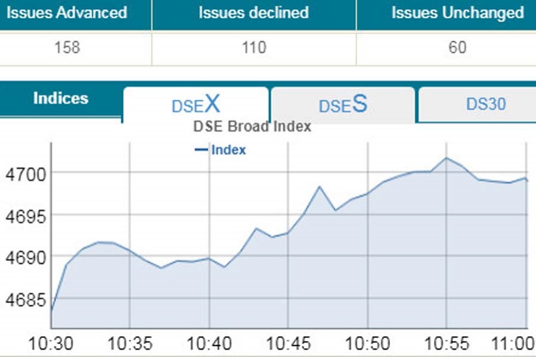Open the DSES index tab
Viewport: 536px width, 357px height.
coord(342,105)
